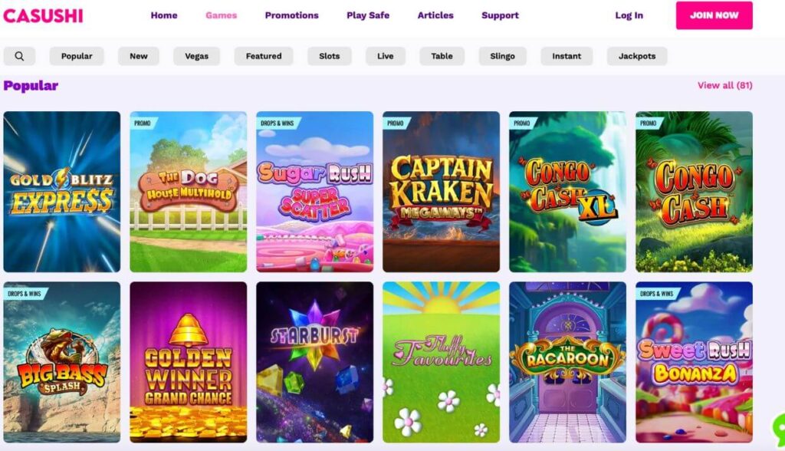
Task: Open Congo Cash XL tile
Action: [x=568, y=192]
